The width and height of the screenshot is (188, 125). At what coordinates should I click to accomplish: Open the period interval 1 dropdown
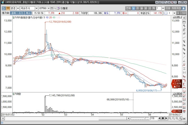click(x=163, y=8)
